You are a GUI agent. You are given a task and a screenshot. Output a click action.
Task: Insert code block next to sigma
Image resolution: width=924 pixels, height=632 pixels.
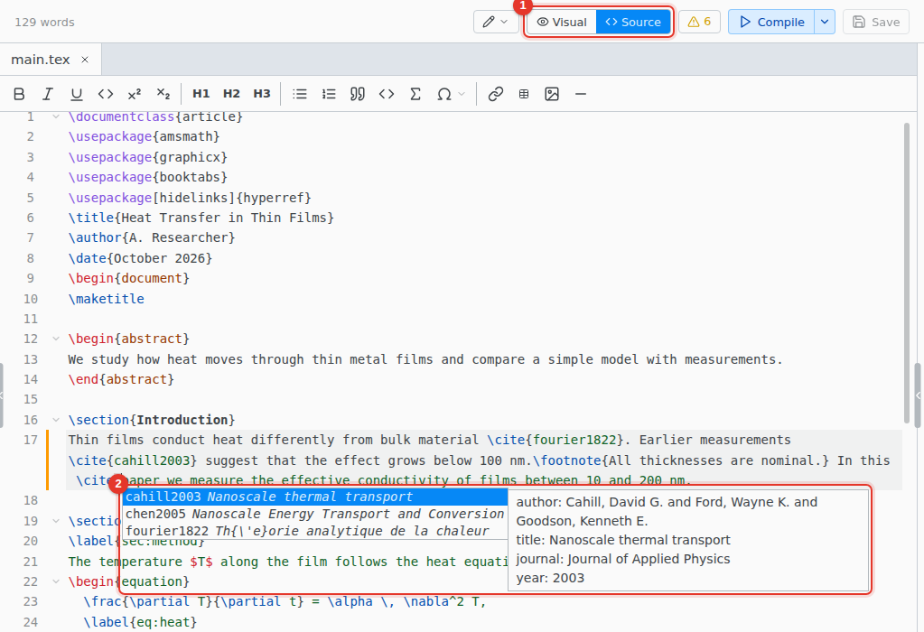(387, 94)
